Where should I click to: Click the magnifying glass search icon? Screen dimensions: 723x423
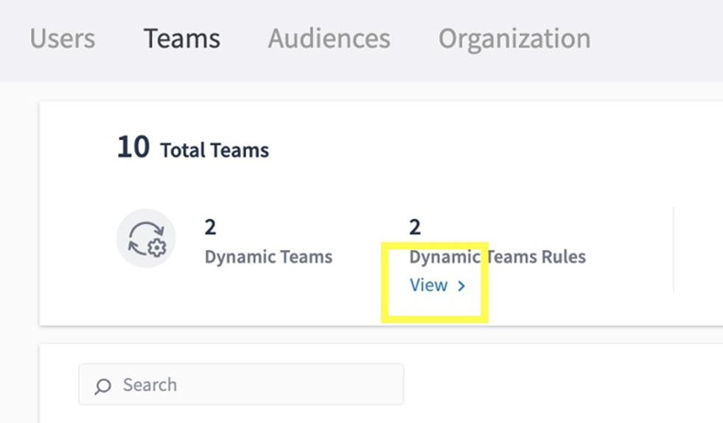click(x=103, y=385)
